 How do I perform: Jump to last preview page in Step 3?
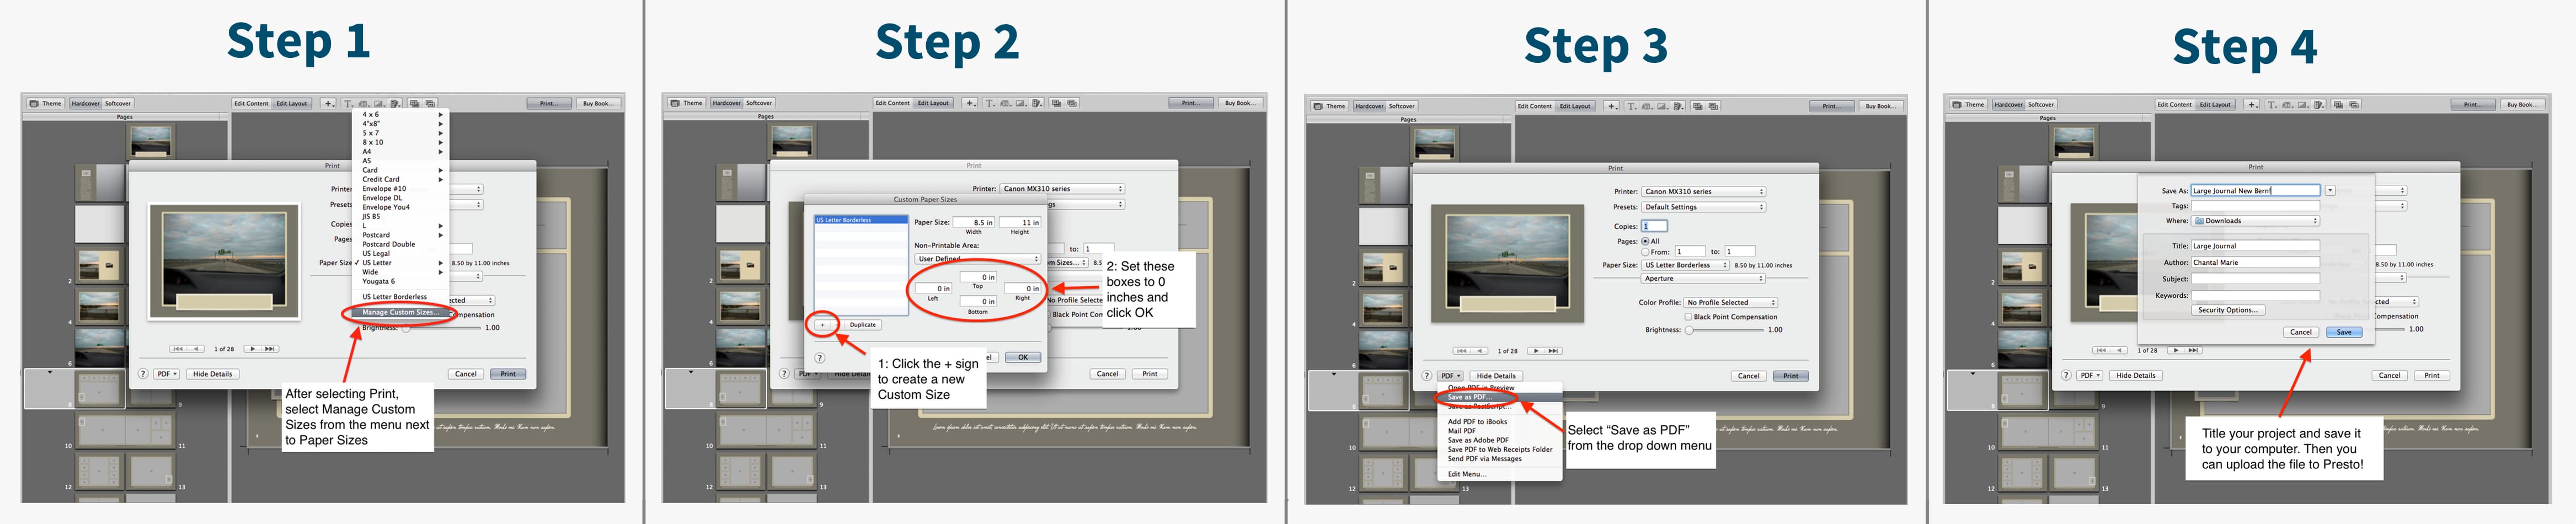point(1554,351)
